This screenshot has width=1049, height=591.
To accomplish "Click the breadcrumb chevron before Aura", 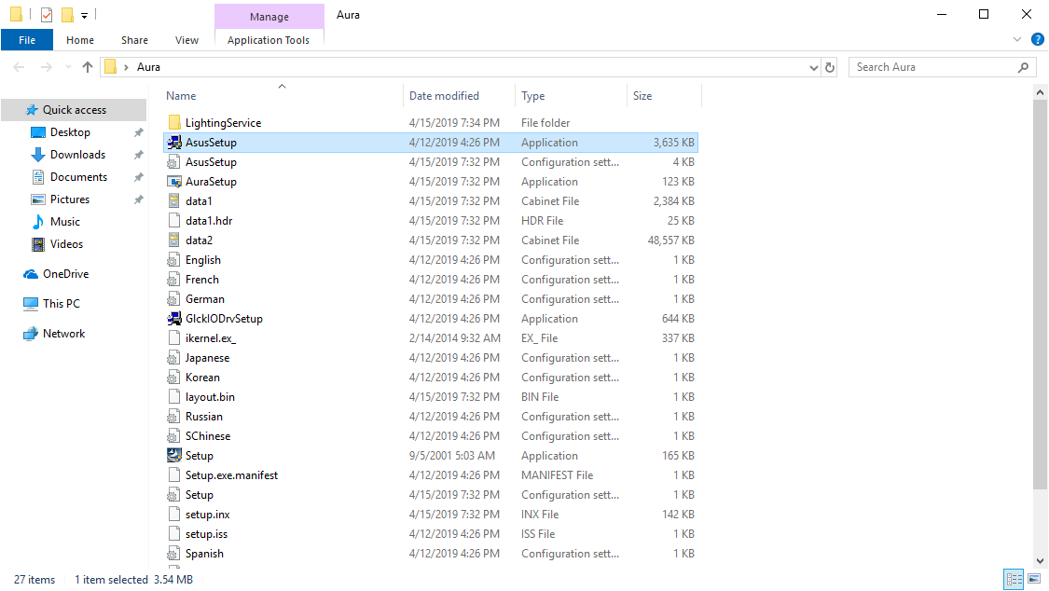I will (126, 67).
